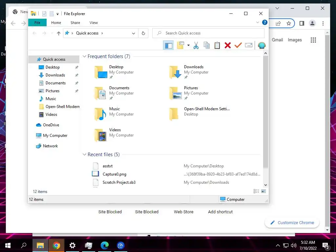Click the Email toolbar icon

249,45
